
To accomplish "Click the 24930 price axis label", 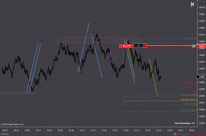I will coord(202,62).
